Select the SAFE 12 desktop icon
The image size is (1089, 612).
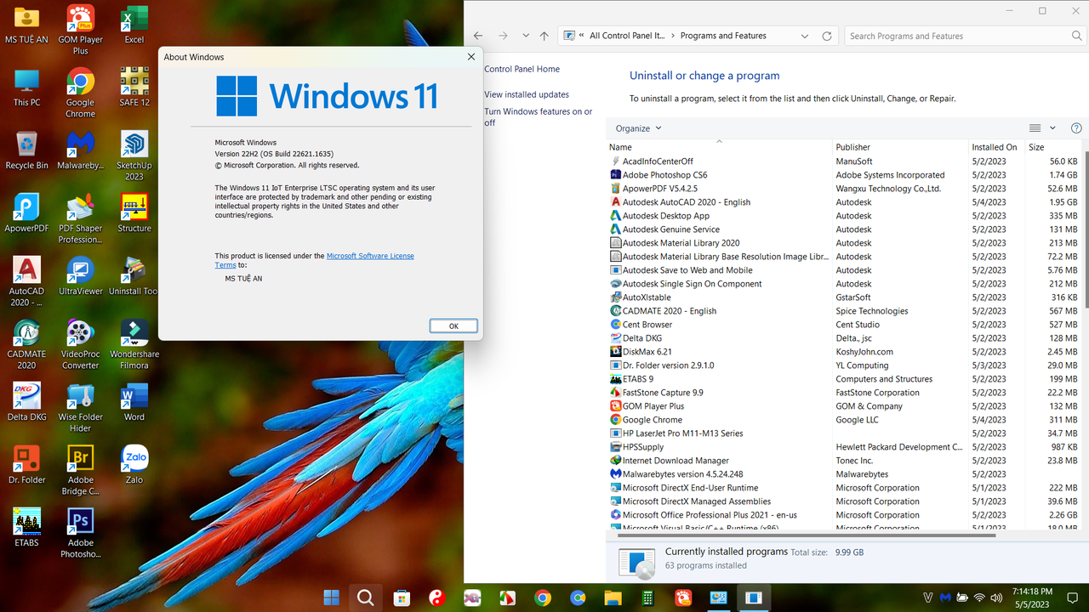134,87
